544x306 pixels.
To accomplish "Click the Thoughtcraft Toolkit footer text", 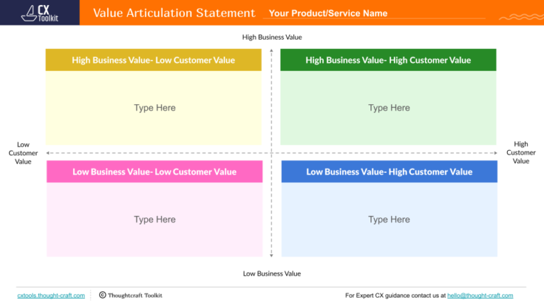I will click(135, 295).
